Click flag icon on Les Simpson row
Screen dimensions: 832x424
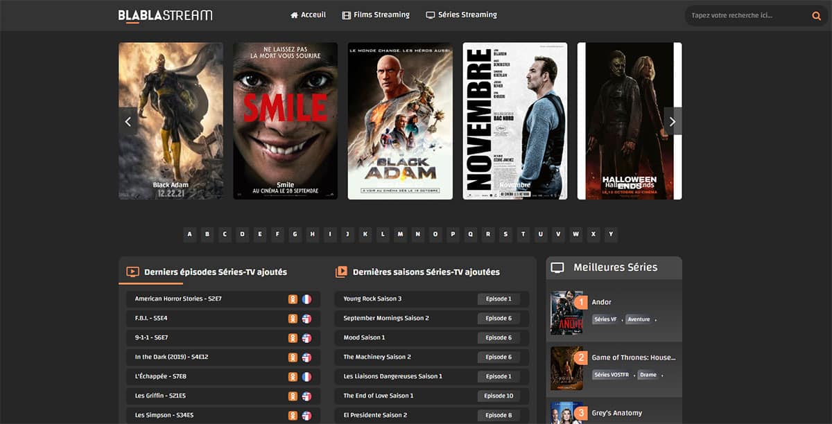306,416
